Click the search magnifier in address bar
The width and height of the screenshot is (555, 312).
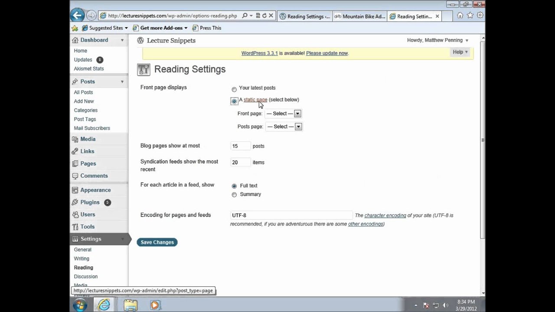245,16
